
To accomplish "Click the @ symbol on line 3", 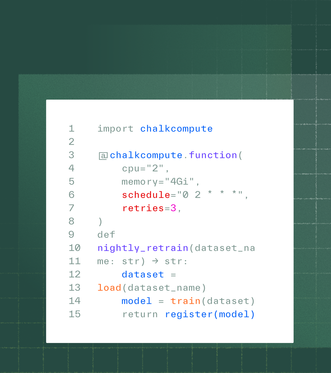I will 103,156.
